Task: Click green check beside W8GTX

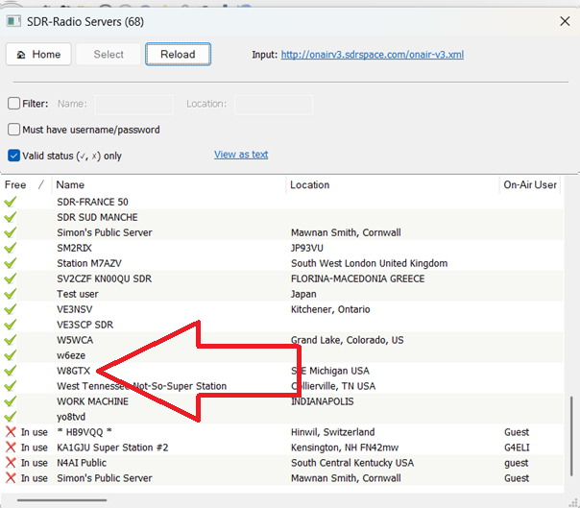Action: (x=11, y=371)
